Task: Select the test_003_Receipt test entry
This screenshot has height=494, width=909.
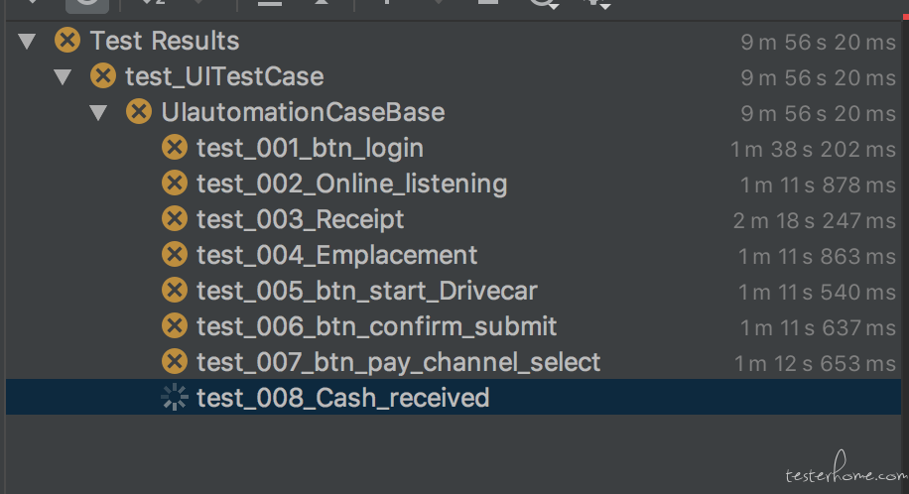Action: point(301,219)
